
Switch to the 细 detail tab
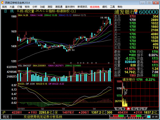pyautogui.click(x=117, y=109)
